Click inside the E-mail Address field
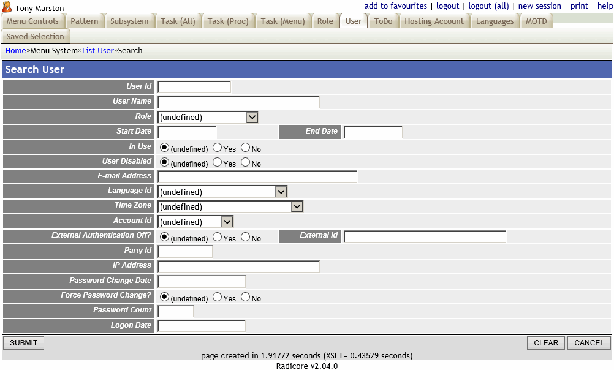614x370 pixels. (257, 176)
